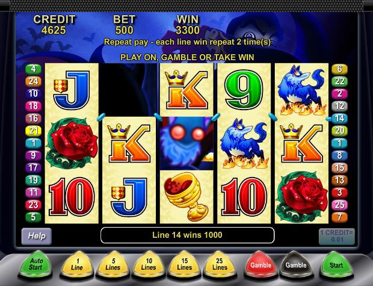This screenshot has height=286, width=373.
Task: Select the 10 Lines button
Action: coord(149,264)
